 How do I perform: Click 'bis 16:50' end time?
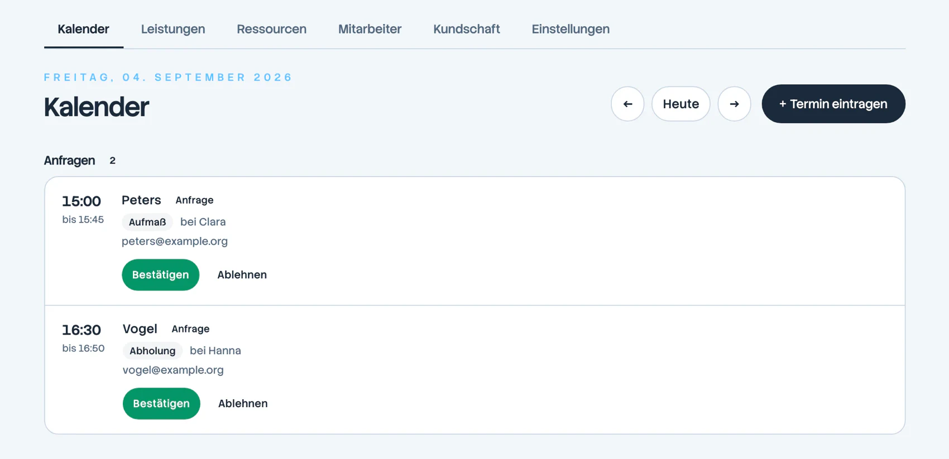pos(83,349)
